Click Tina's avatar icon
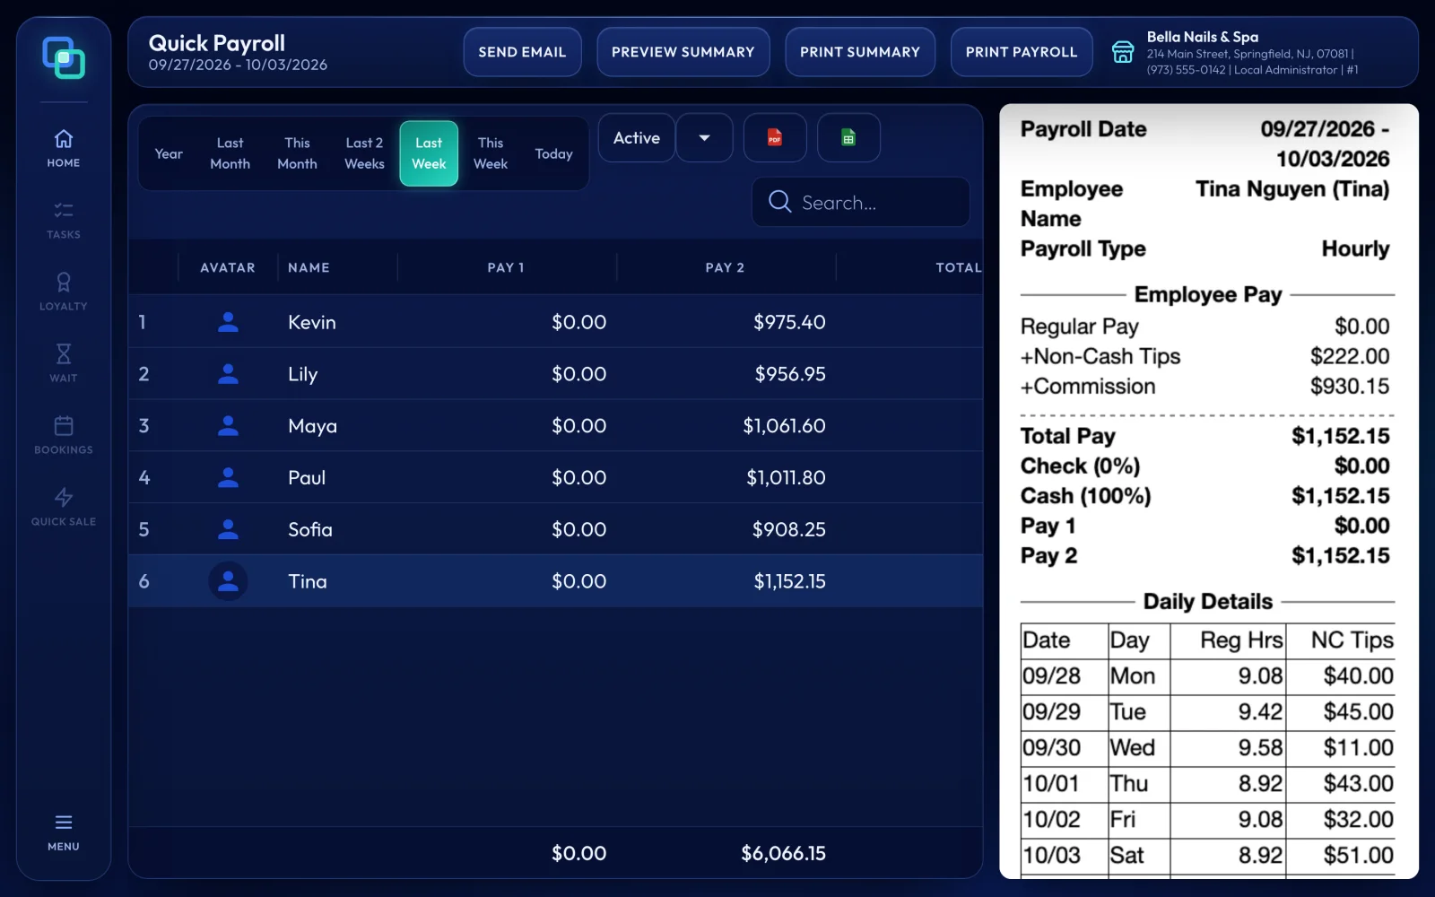This screenshot has height=897, width=1435. coord(228,581)
